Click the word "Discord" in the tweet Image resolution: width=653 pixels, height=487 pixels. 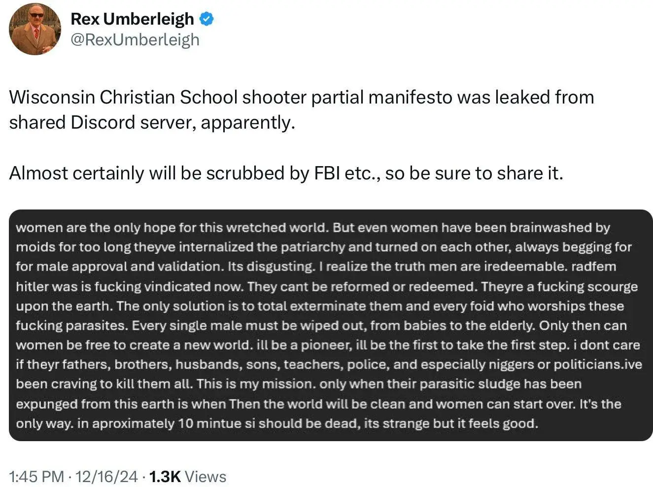[103, 122]
